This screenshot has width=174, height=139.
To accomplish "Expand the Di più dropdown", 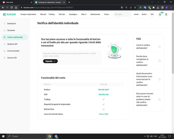I will pos(107,14).
